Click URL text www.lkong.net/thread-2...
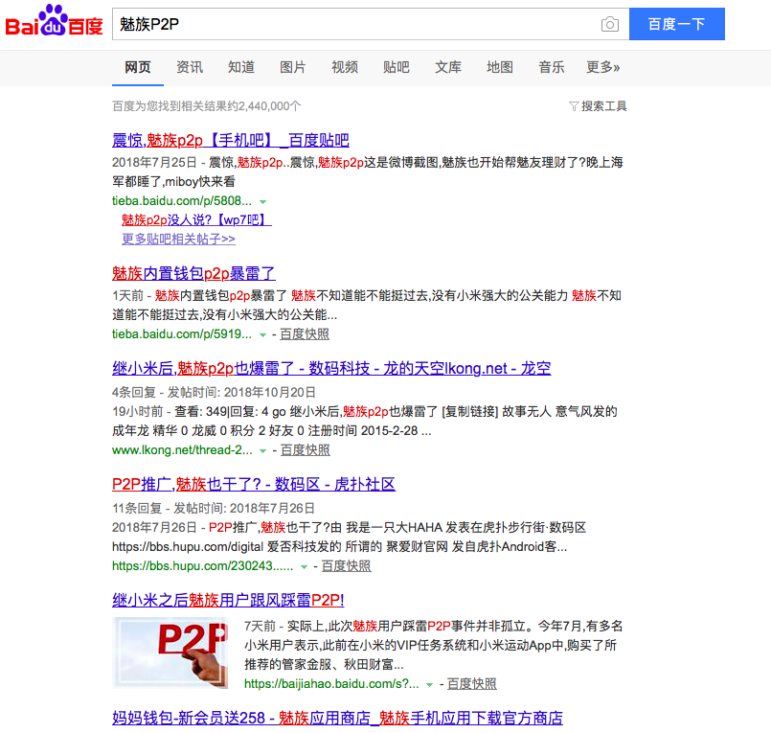Image resolution: width=771 pixels, height=733 pixels. coord(182,450)
